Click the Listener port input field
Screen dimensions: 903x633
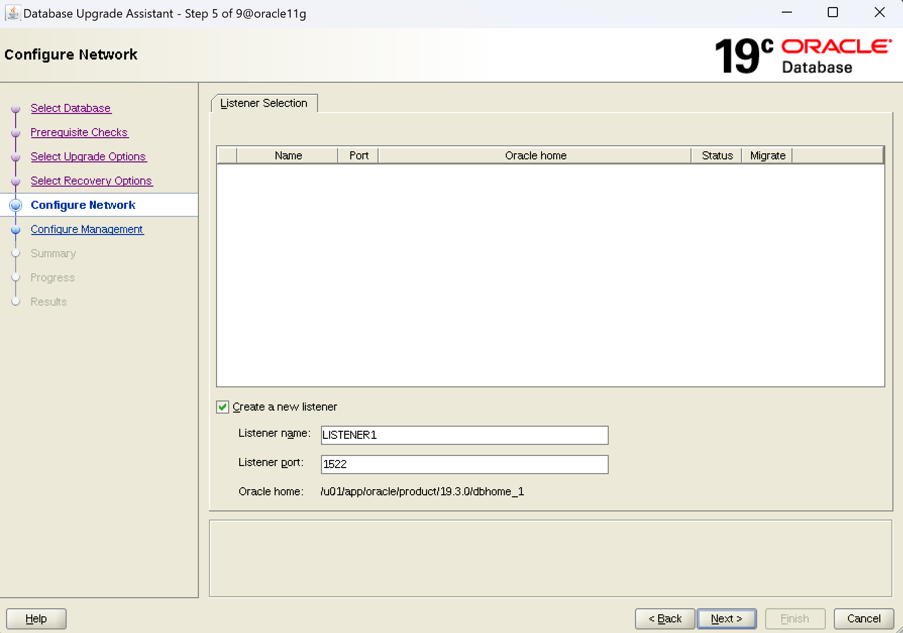click(x=464, y=464)
